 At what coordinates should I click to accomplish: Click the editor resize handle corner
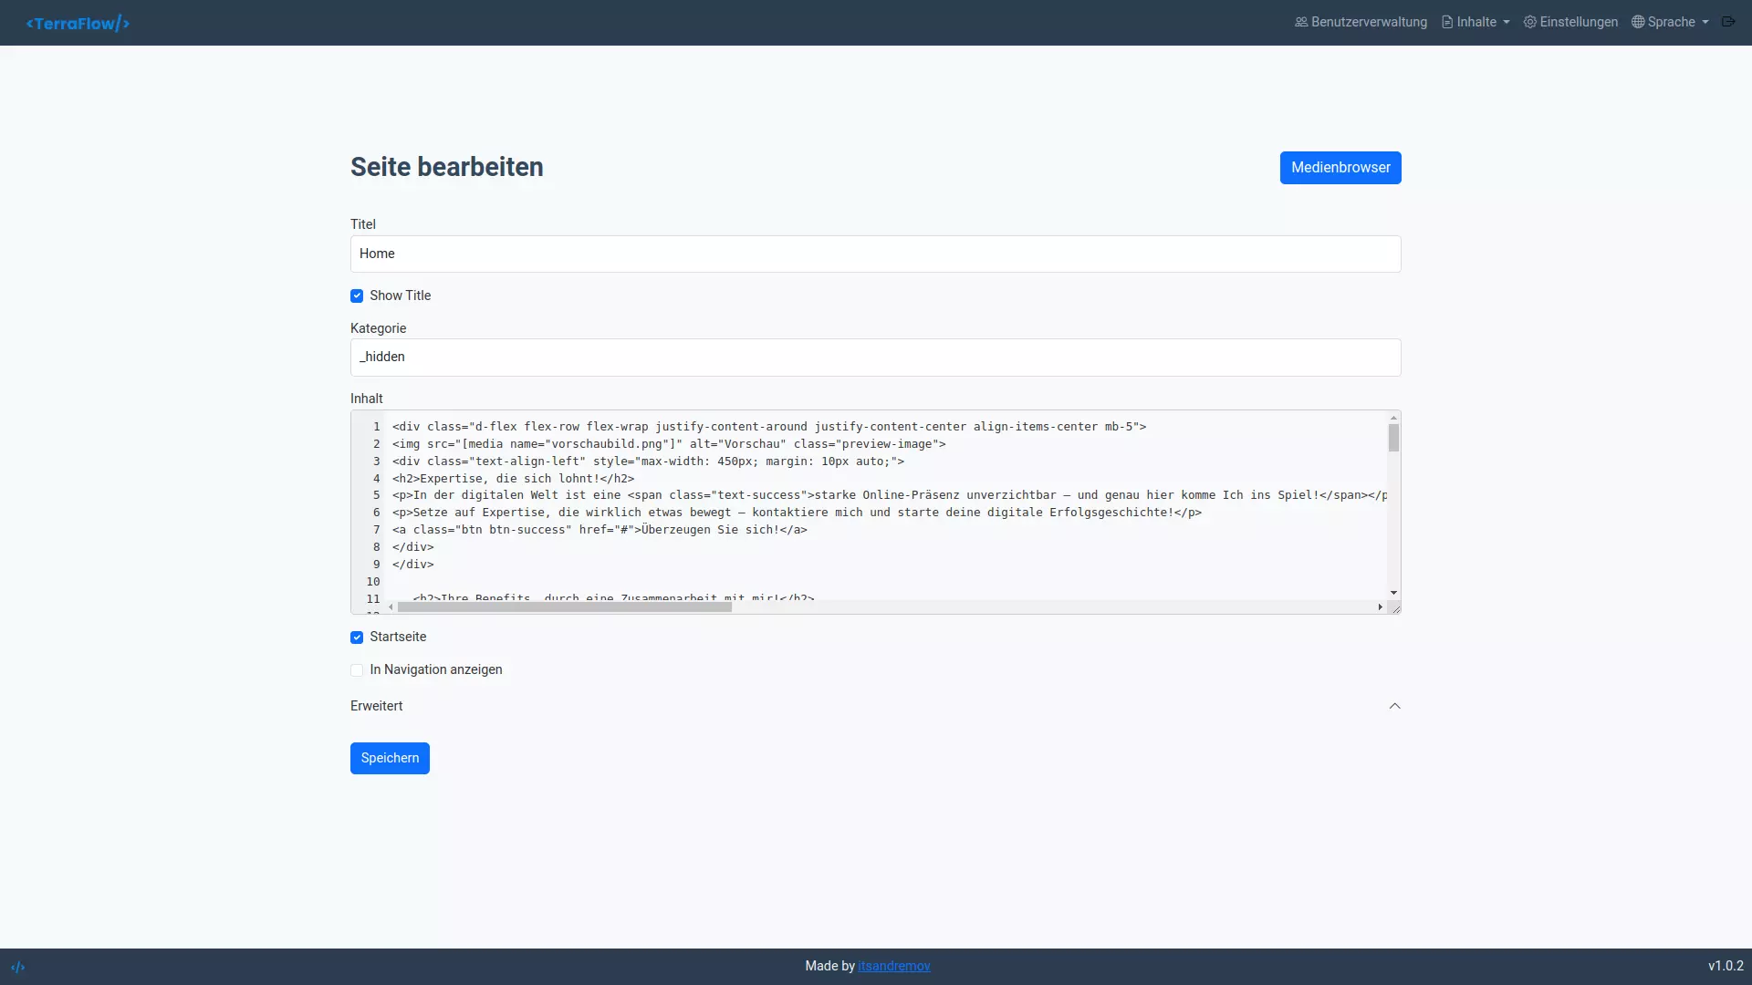point(1394,607)
